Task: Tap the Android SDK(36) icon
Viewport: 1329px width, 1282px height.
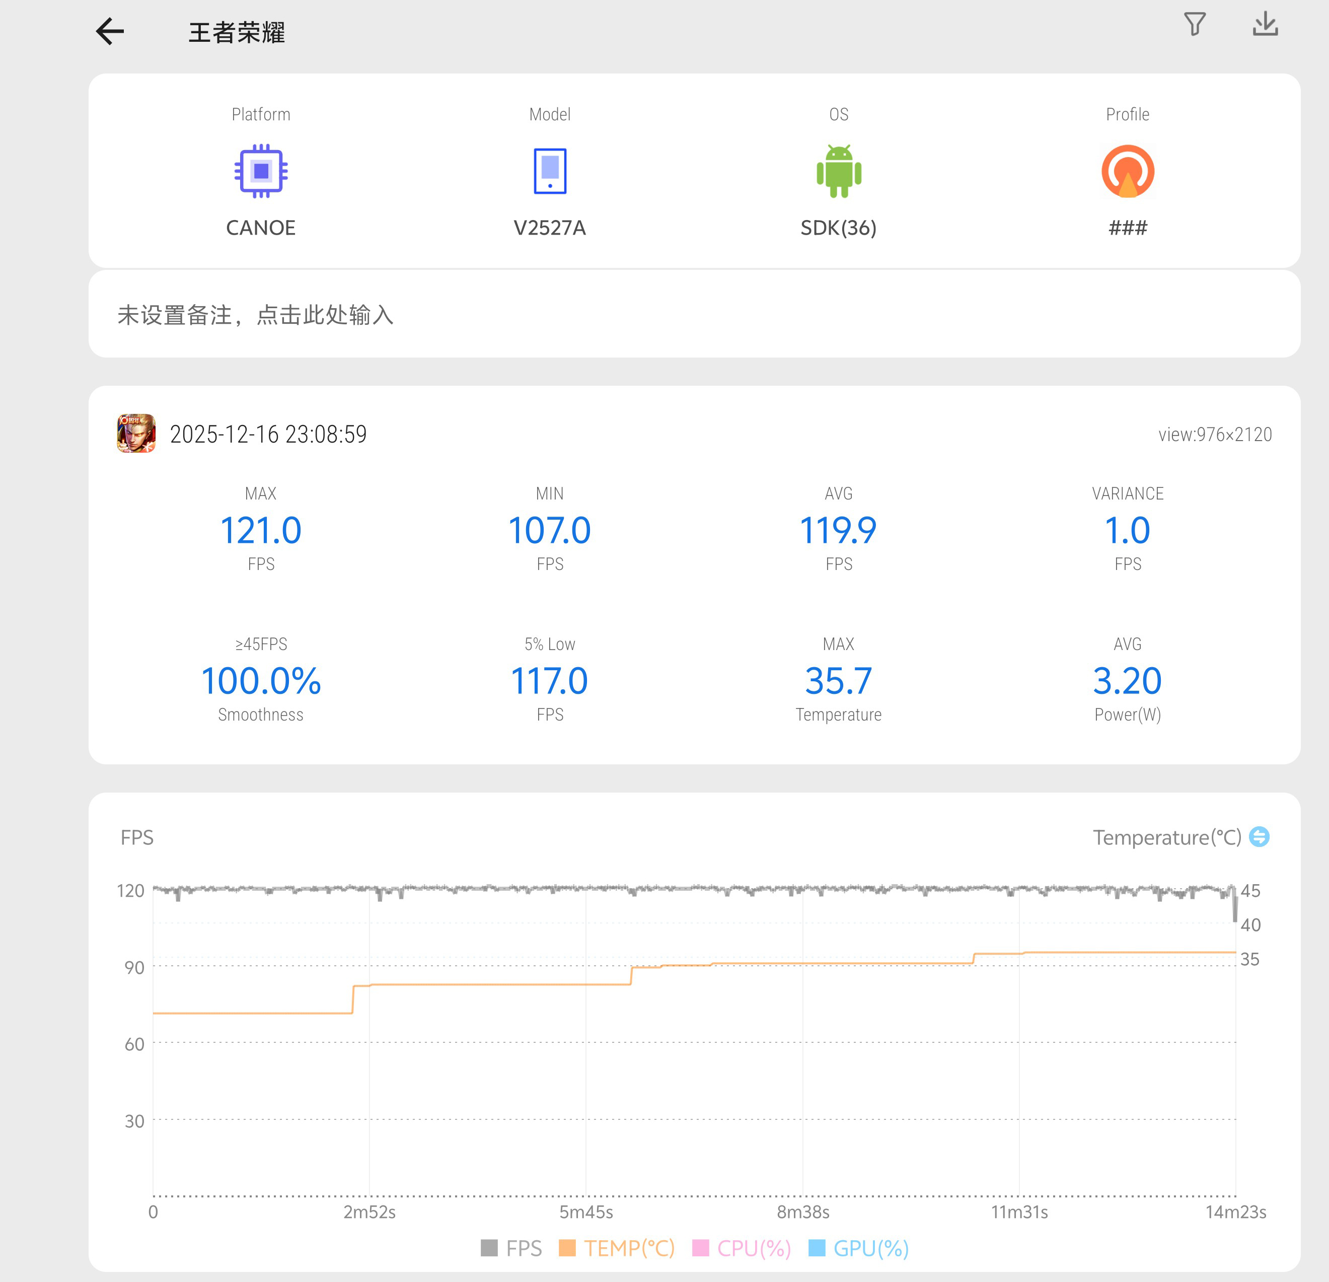Action: click(839, 171)
